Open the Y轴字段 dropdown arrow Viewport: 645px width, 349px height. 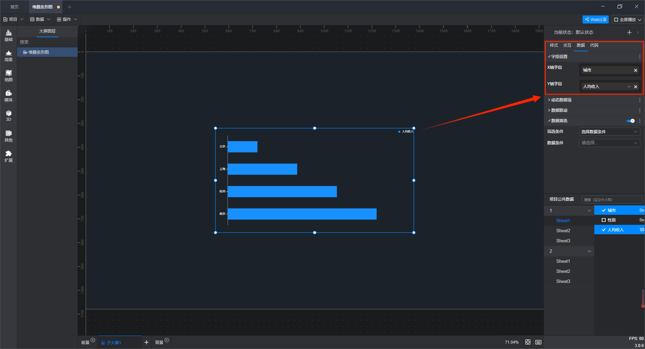(x=629, y=87)
